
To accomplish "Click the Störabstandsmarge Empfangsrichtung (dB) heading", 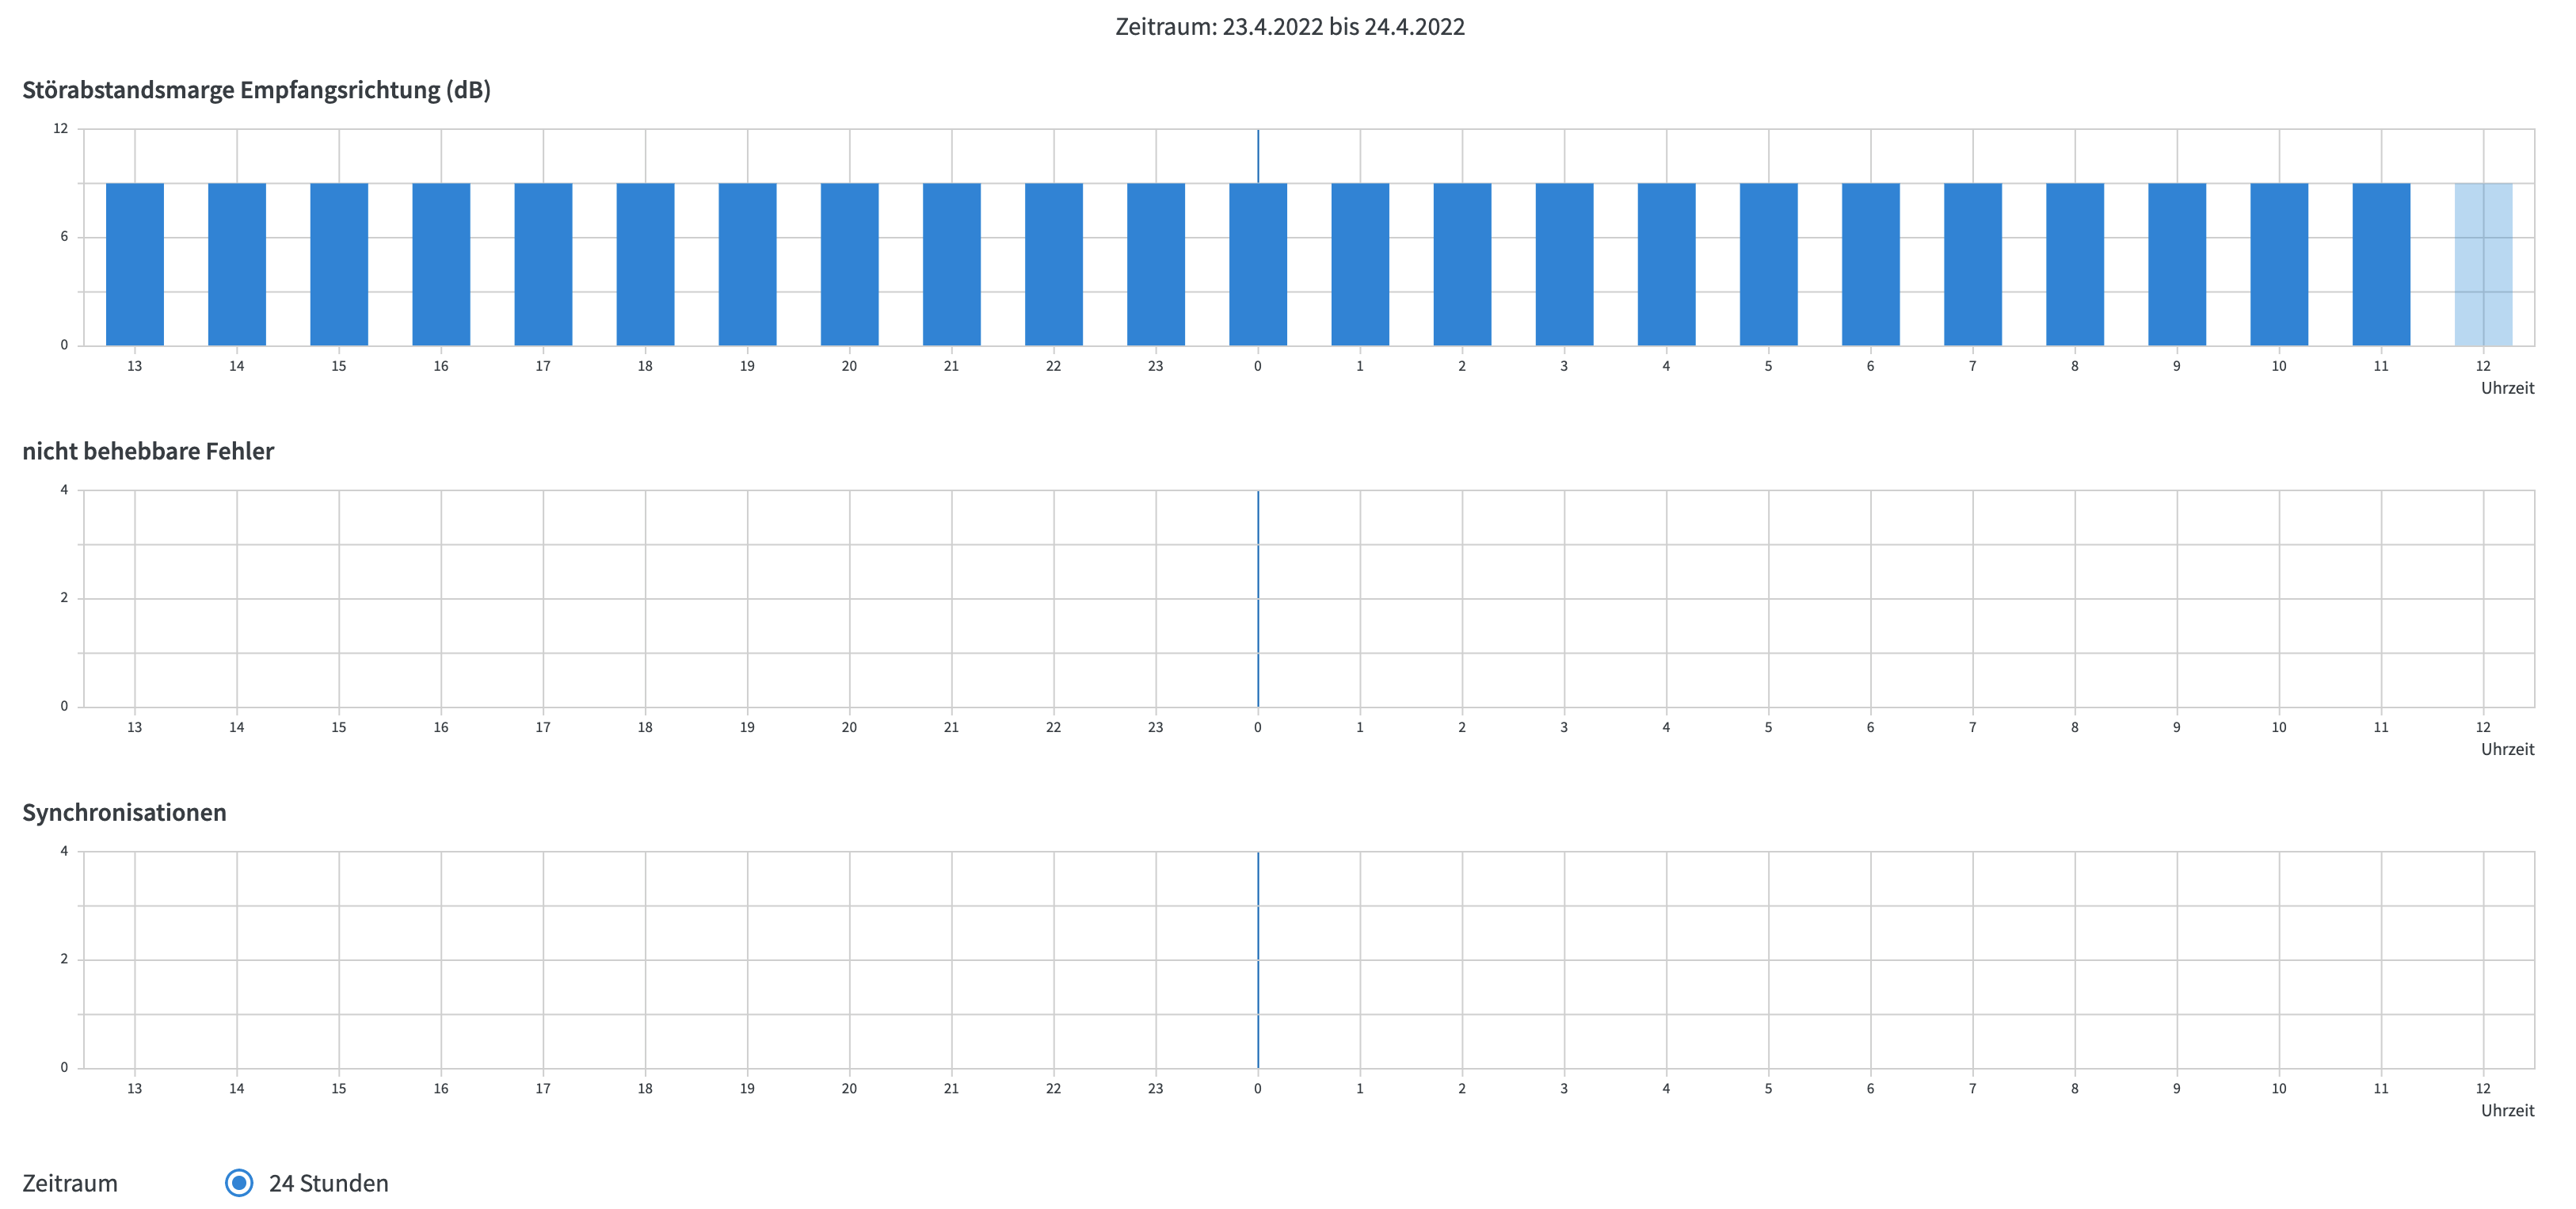I will (x=256, y=90).
